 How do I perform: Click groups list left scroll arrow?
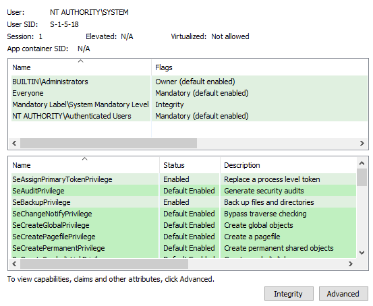(x=14, y=143)
